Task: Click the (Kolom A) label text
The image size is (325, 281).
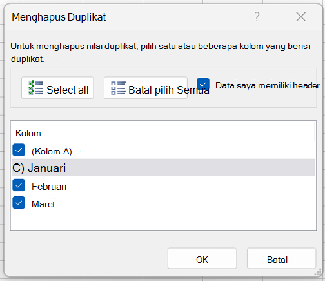Action: (x=52, y=151)
